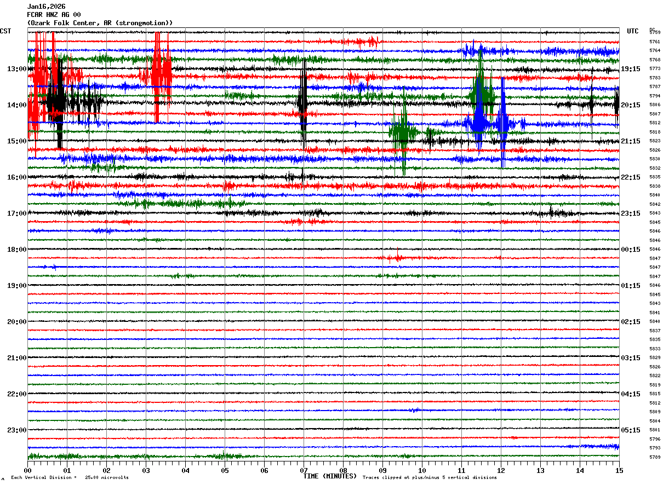The width and height of the screenshot is (663, 485).
Task: Click minute 05 on the time axis
Action: 225,470
